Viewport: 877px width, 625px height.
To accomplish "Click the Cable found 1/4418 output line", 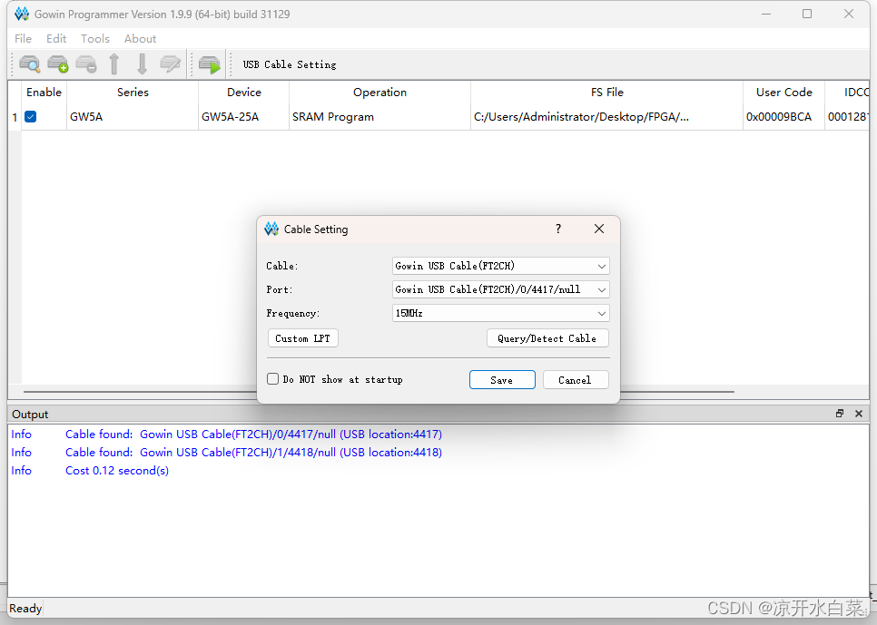I will (253, 453).
